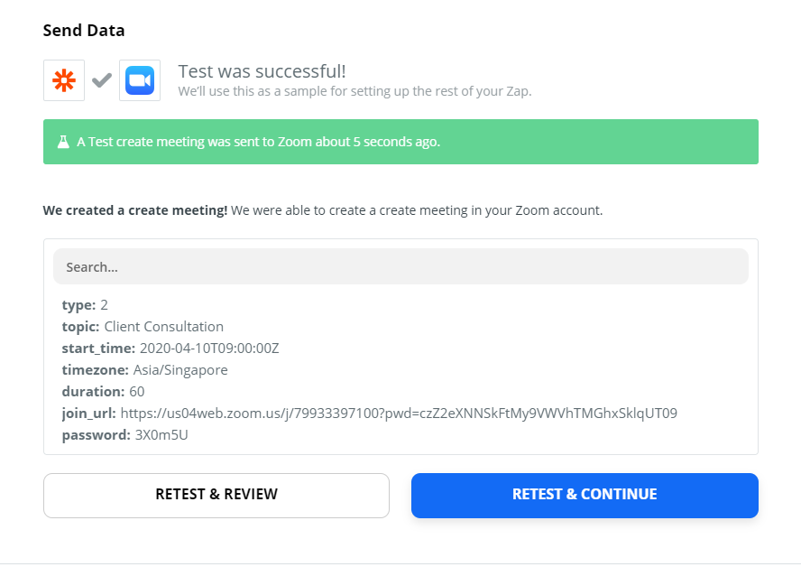Image resolution: width=801 pixels, height=567 pixels.
Task: Click the gray checkmark between app icons
Action: (102, 80)
